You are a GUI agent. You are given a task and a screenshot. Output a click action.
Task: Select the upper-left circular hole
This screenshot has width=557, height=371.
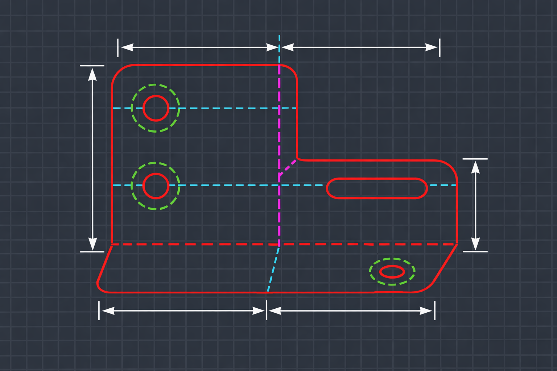pyautogui.click(x=156, y=108)
